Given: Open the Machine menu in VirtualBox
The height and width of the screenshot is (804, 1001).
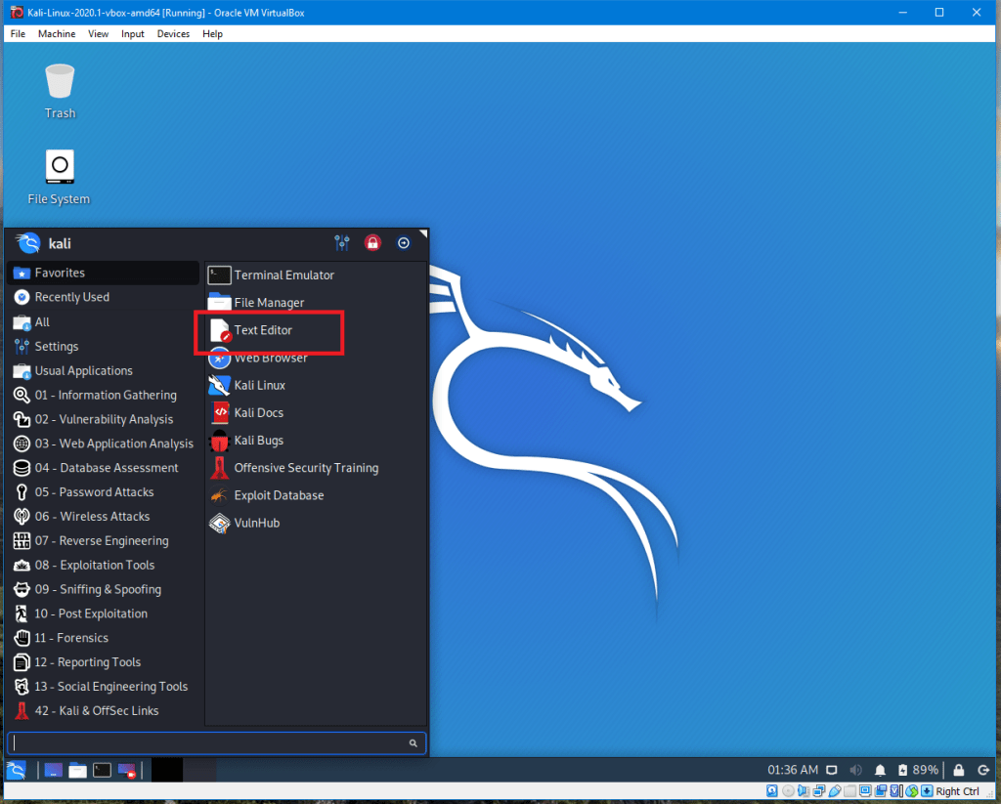Looking at the screenshot, I should tap(57, 34).
